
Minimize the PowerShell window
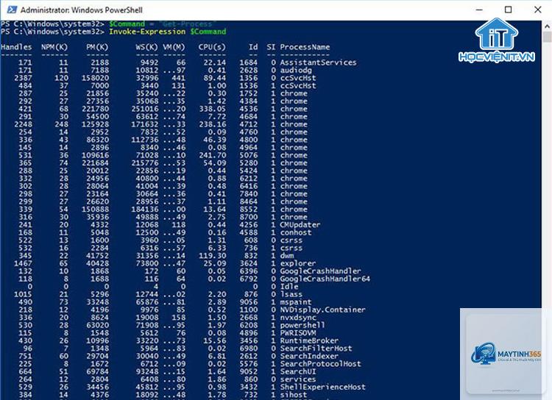tap(479, 10)
